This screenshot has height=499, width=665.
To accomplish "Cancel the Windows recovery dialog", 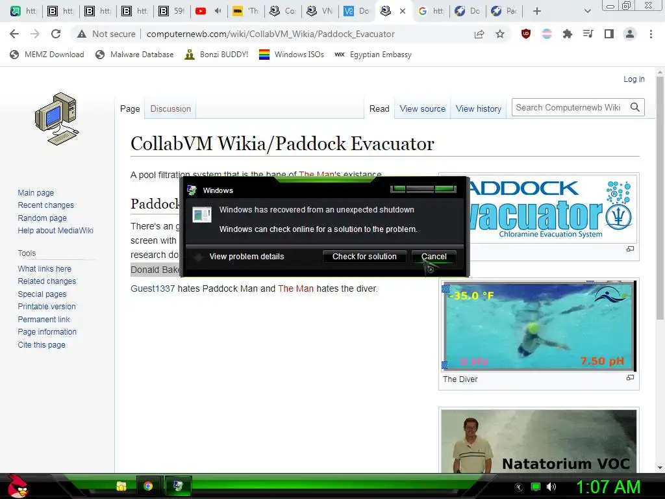I will pos(434,256).
